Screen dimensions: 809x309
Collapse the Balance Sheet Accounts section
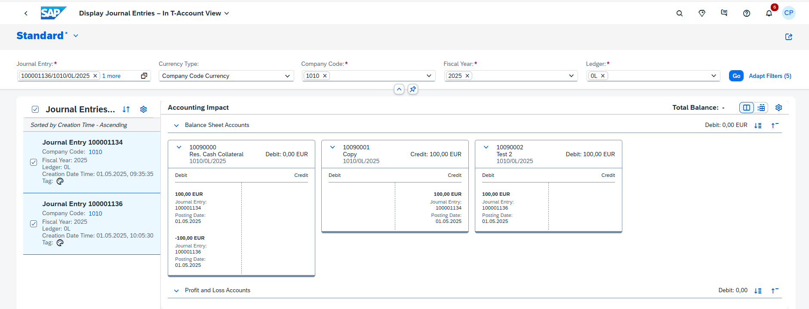pyautogui.click(x=176, y=125)
